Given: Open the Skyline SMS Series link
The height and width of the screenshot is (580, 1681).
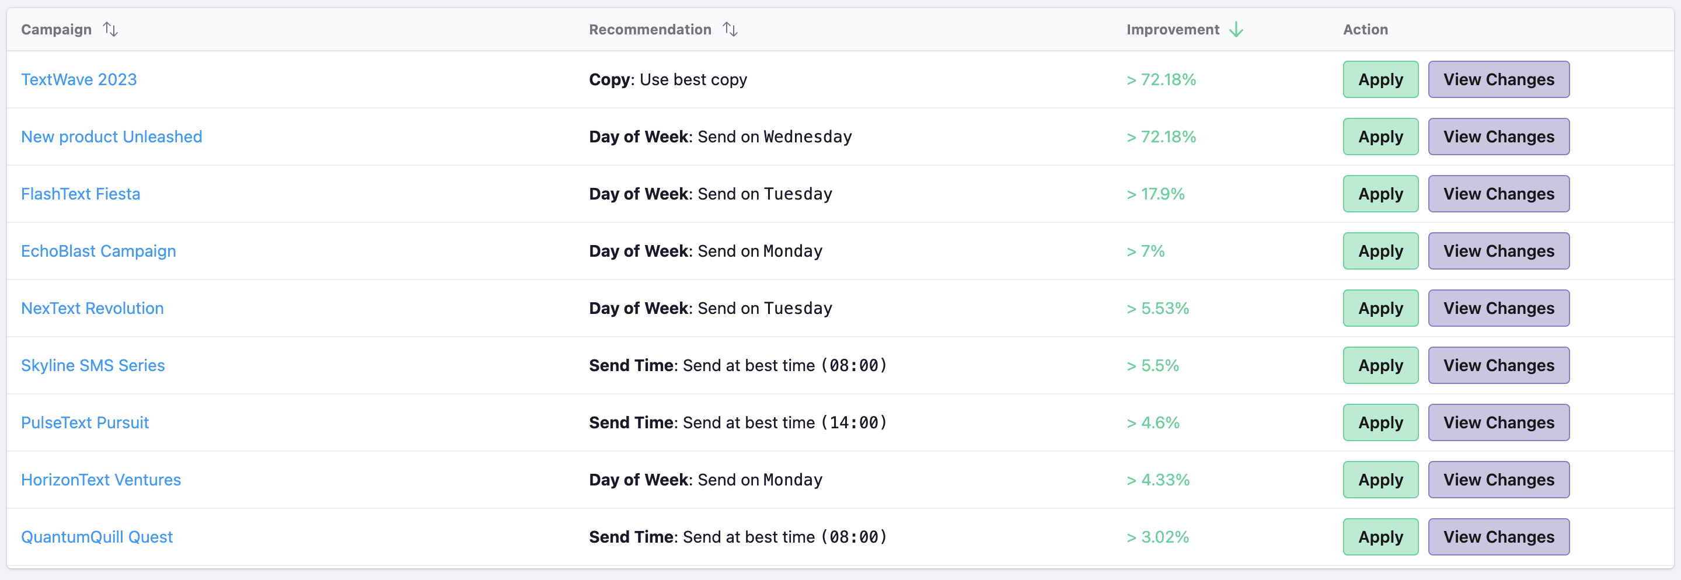Looking at the screenshot, I should tap(93, 365).
